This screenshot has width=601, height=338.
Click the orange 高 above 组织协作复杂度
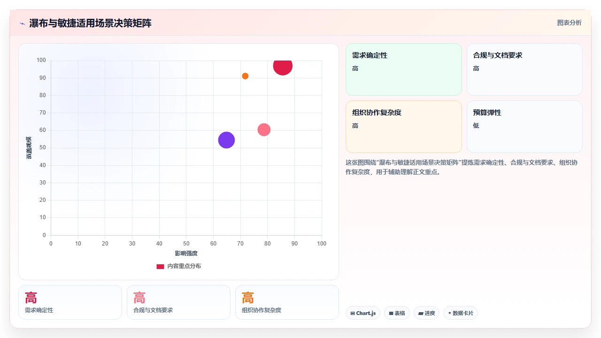pyautogui.click(x=248, y=298)
